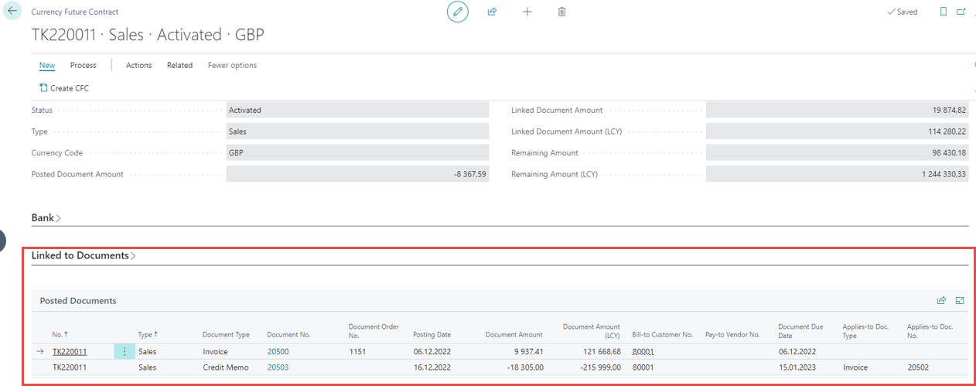Open page in new window icon
The height and width of the screenshot is (386, 976).
pos(961,12)
